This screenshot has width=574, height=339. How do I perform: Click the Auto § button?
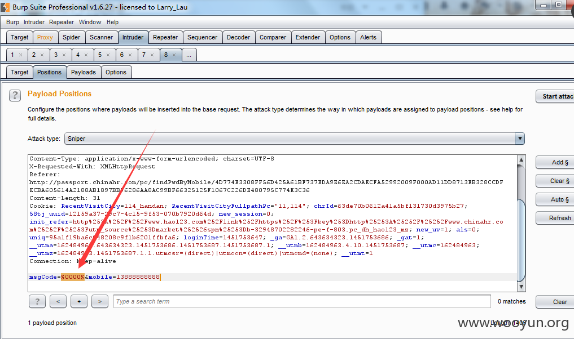(556, 199)
